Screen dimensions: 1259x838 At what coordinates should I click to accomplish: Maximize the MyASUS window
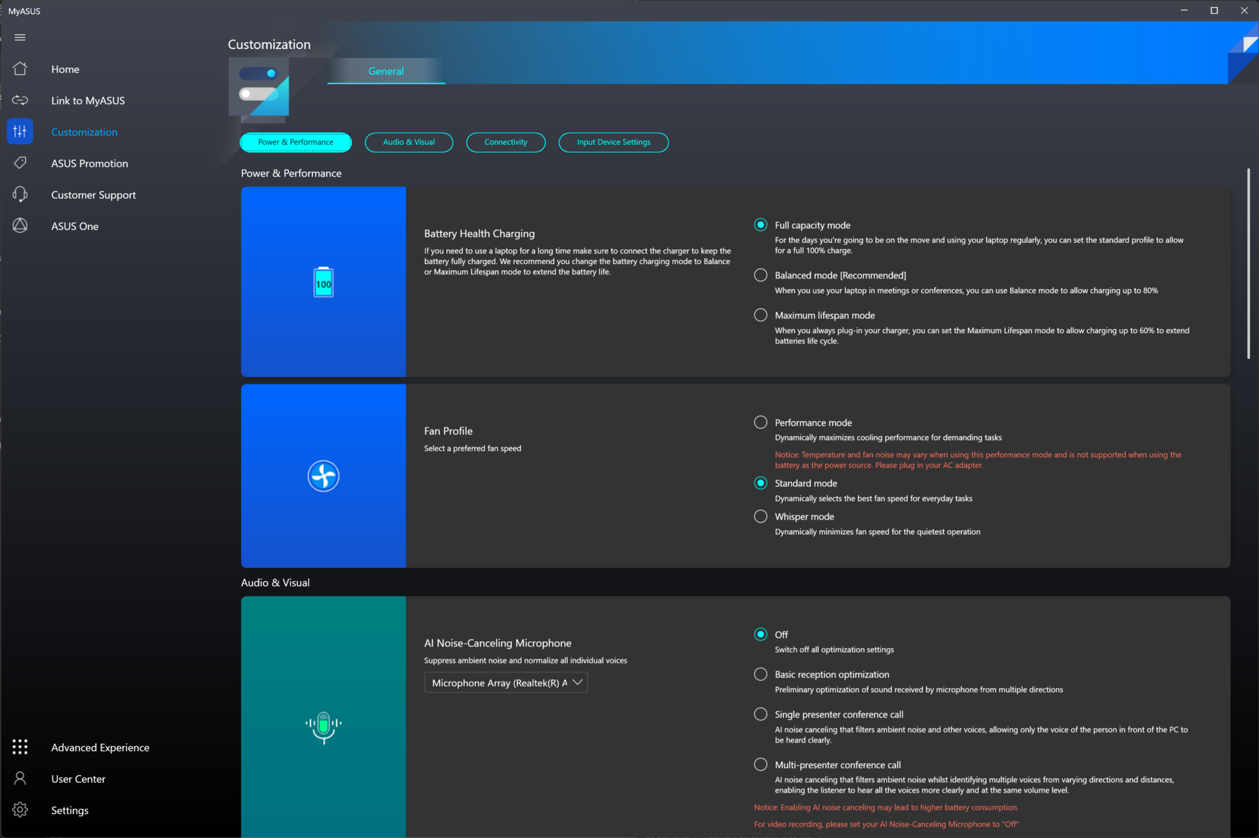(1214, 10)
